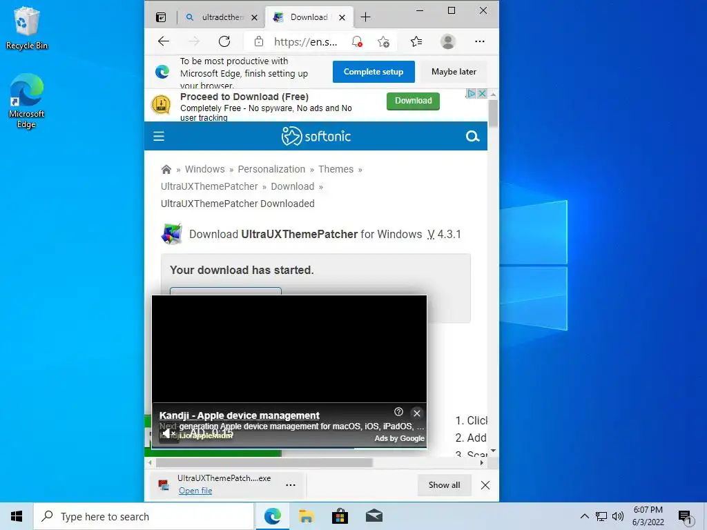This screenshot has width=707, height=530.
Task: Show hidden system tray icons
Action: 584,516
